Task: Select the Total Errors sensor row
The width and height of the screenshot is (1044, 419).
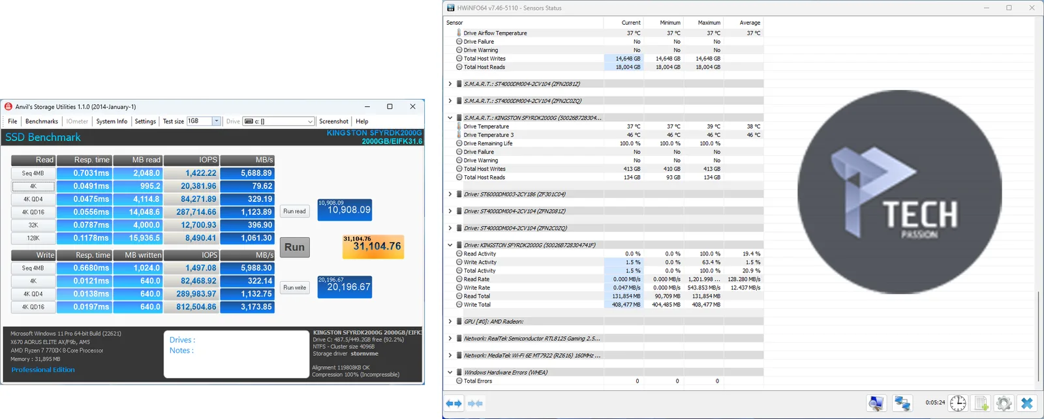Action: click(604, 381)
